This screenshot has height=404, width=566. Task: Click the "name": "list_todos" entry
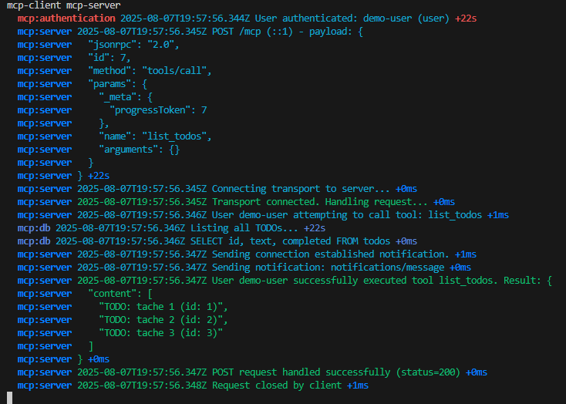pyautogui.click(x=155, y=136)
